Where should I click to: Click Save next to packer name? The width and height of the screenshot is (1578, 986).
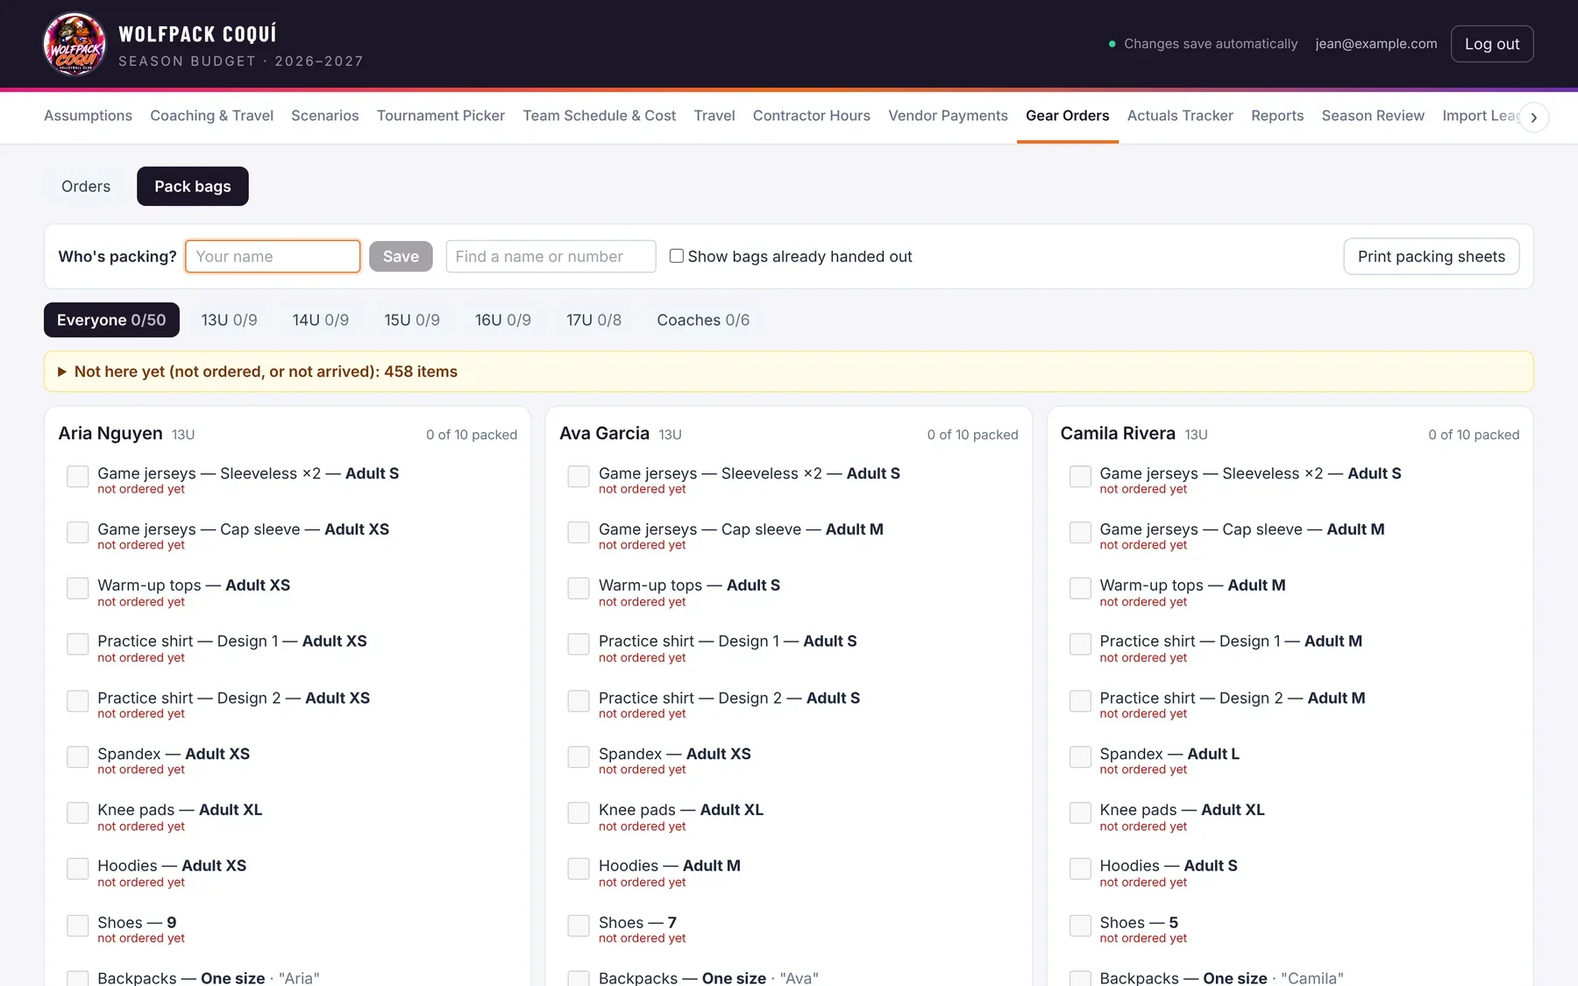pos(401,256)
